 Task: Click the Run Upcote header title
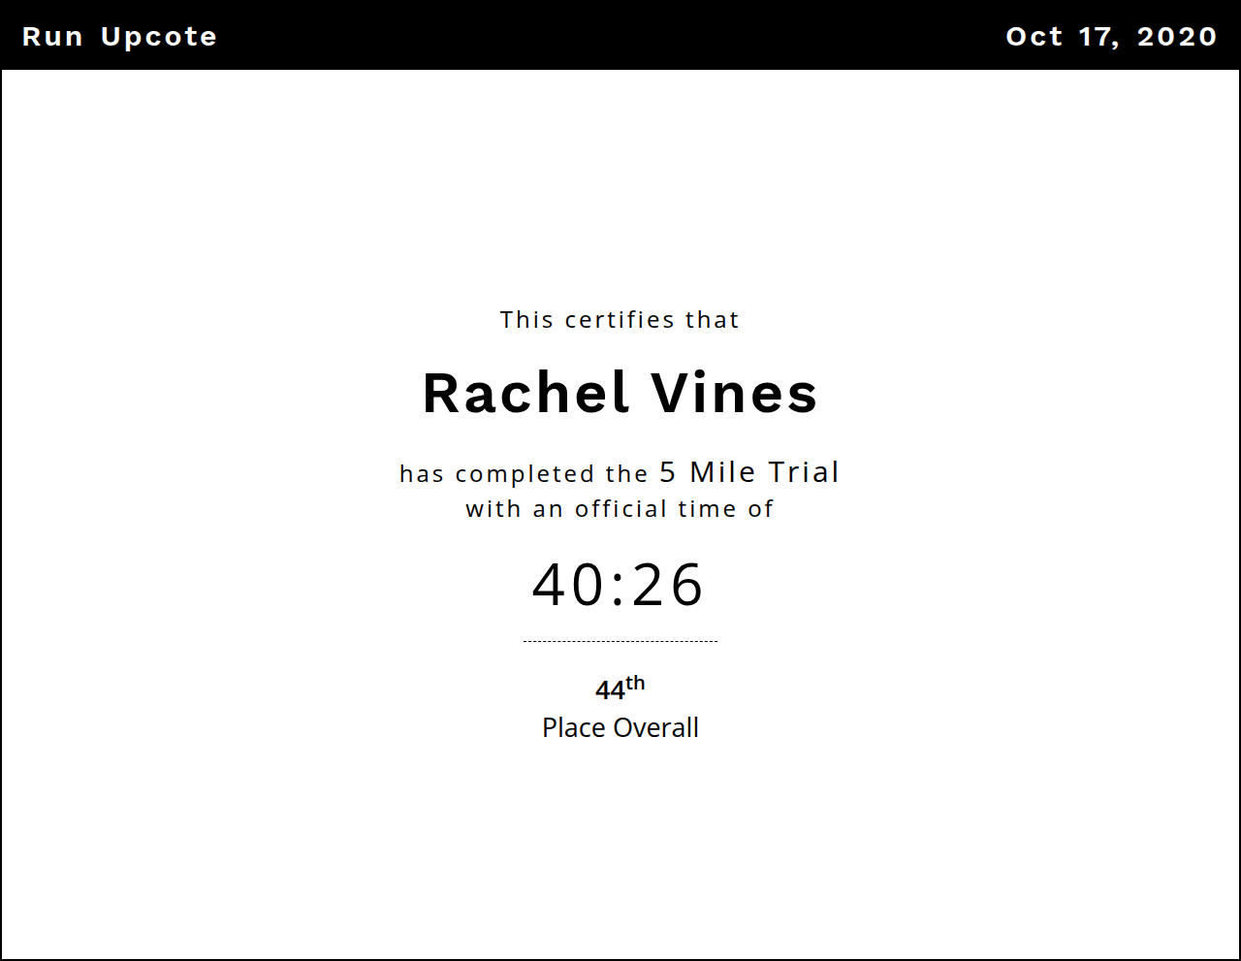point(119,37)
